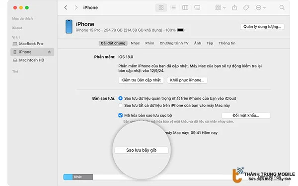Eject the iPhone from sidebar

(49, 52)
